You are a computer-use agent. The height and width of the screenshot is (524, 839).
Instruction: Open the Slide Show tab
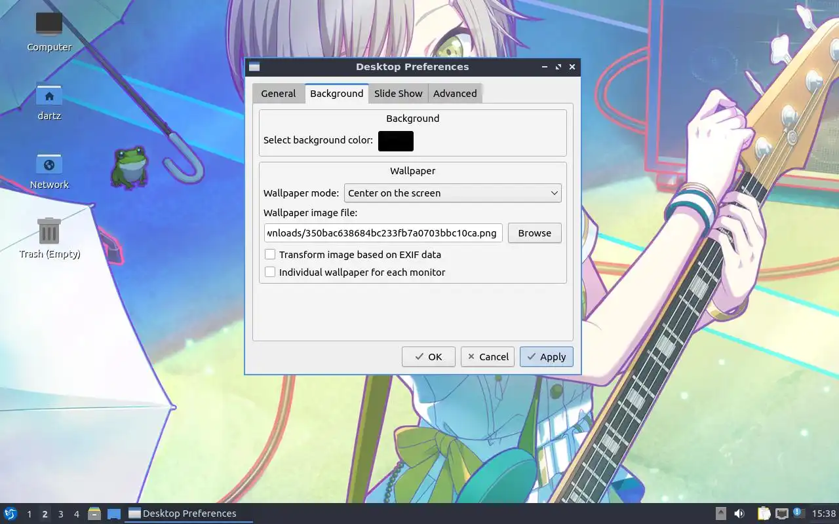(398, 94)
